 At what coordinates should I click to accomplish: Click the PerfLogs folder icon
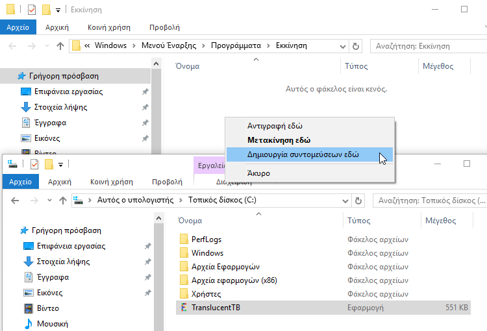[184, 239]
